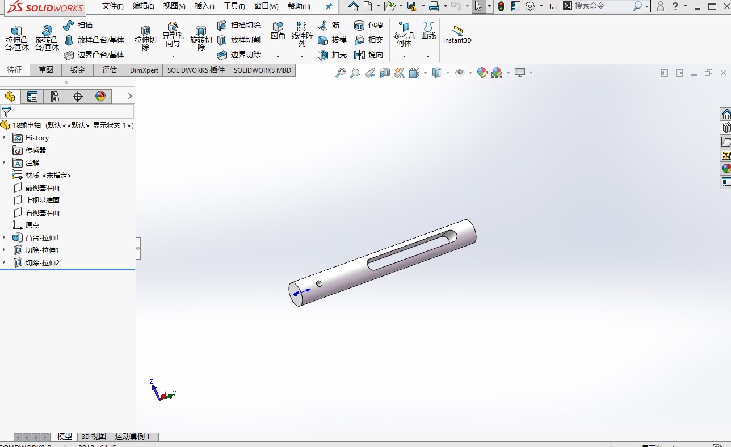Select 前视基准面 front plane in the tree
The image size is (731, 447).
point(43,187)
